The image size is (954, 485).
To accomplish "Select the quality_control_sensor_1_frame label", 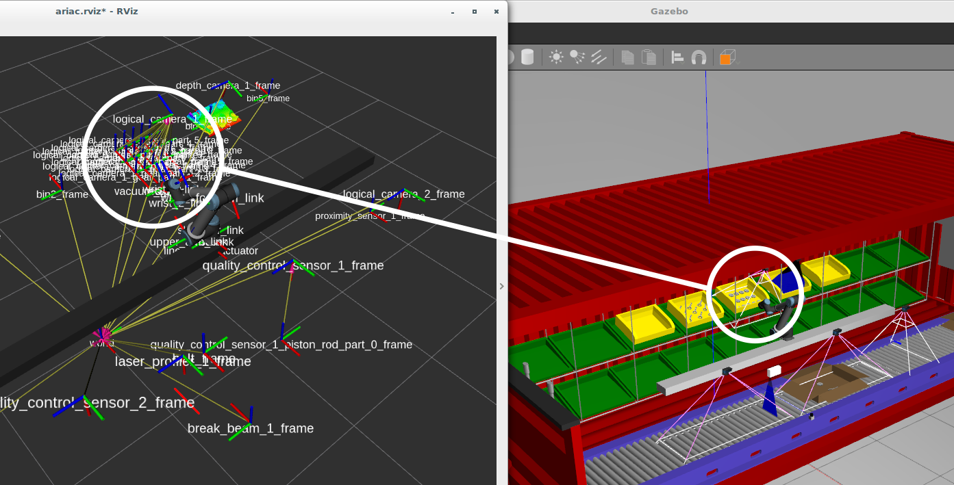I will (x=294, y=265).
